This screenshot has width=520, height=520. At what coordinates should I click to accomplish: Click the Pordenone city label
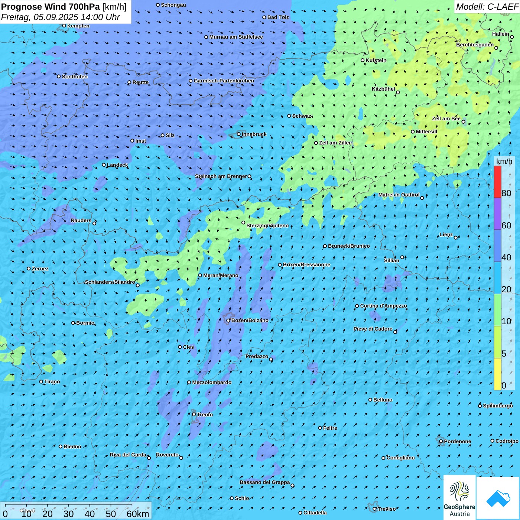point(458,441)
